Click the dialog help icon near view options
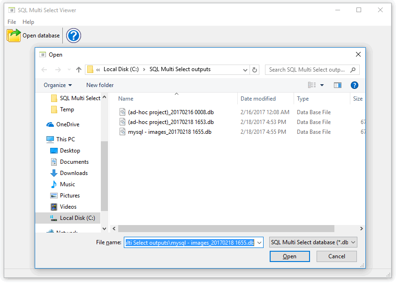401x284 pixels. point(355,85)
